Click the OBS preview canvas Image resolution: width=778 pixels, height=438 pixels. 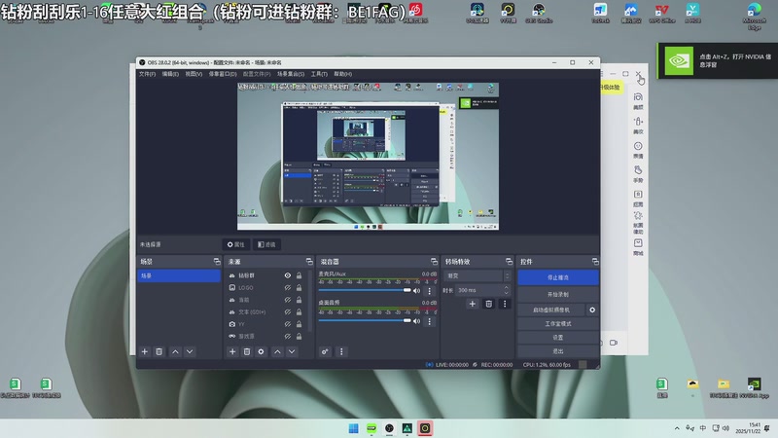pyautogui.click(x=368, y=156)
